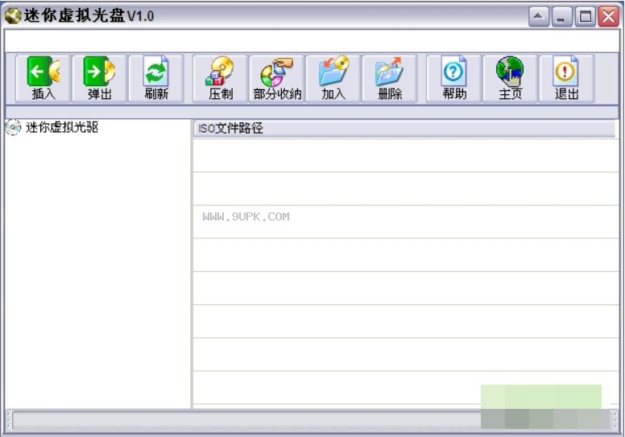625x437 pixels.
Task: Add an ISO file with 加入
Action: (x=333, y=79)
